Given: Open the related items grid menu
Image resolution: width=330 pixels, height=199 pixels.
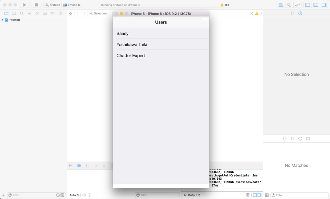Looking at the screenshot, I should [70, 14].
